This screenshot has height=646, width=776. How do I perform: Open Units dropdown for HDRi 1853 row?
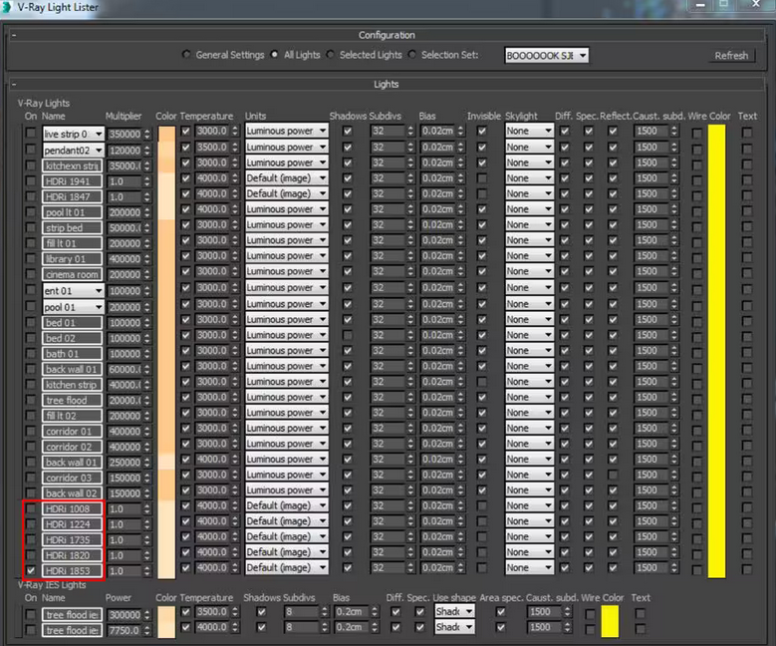287,567
